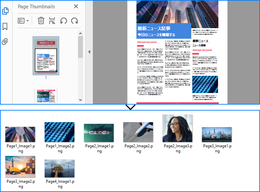
Task: Delete selected page with trash icon
Action: pyautogui.click(x=41, y=21)
